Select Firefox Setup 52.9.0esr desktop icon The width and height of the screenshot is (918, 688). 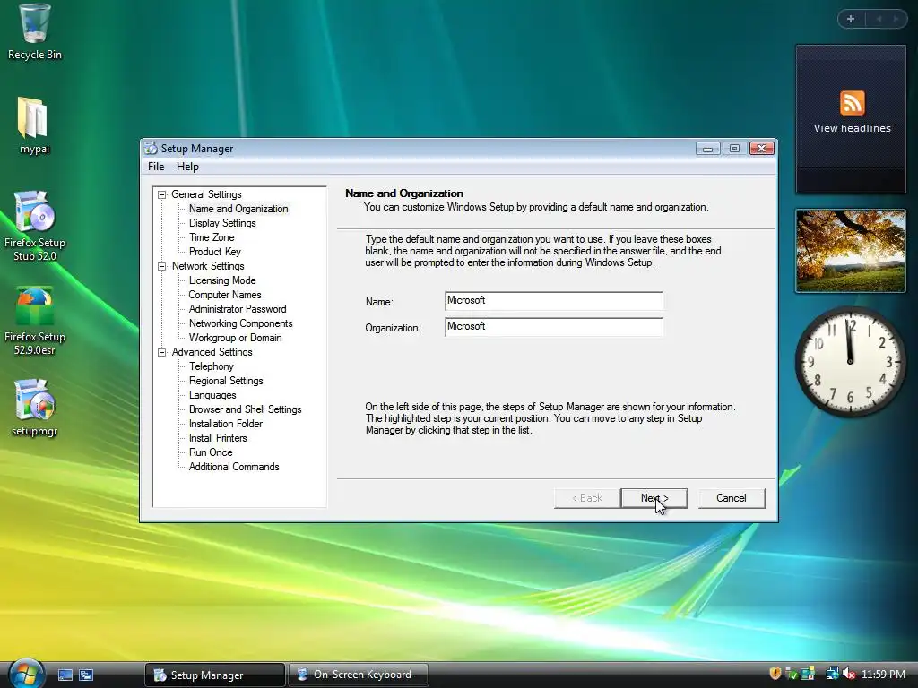[35, 321]
